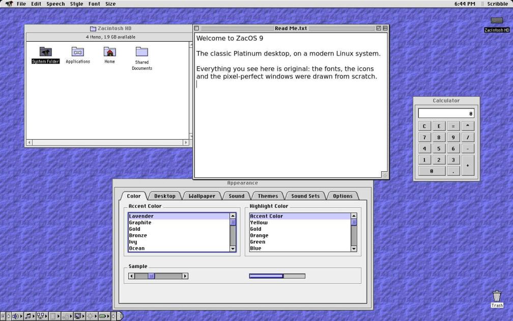Switch to the Wallpaper tab

tap(202, 196)
